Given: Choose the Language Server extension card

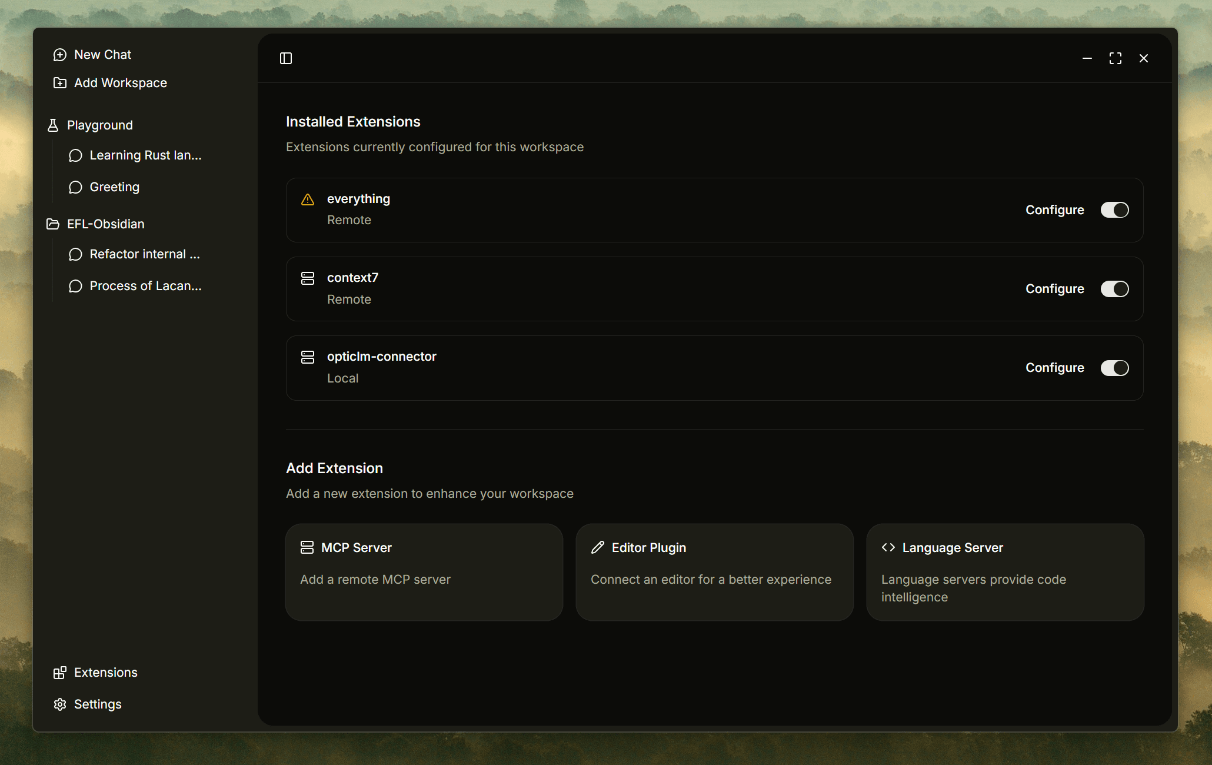Looking at the screenshot, I should tap(1005, 572).
